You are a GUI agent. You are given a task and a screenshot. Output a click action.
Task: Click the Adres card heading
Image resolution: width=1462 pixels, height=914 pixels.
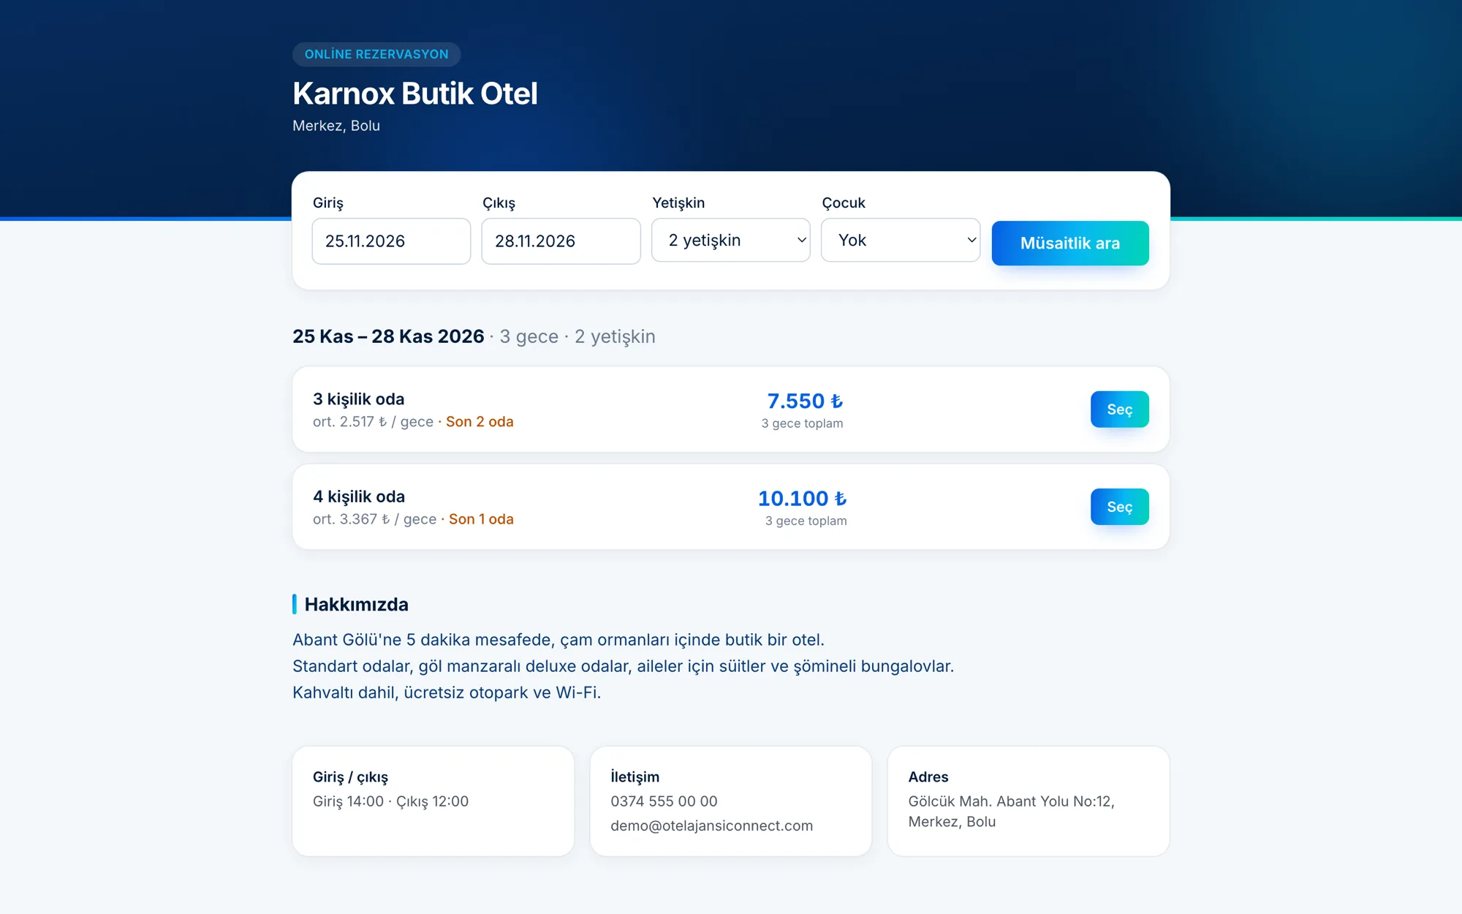click(x=928, y=777)
